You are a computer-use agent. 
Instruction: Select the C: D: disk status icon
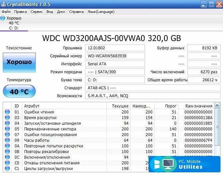click(3, 18)
